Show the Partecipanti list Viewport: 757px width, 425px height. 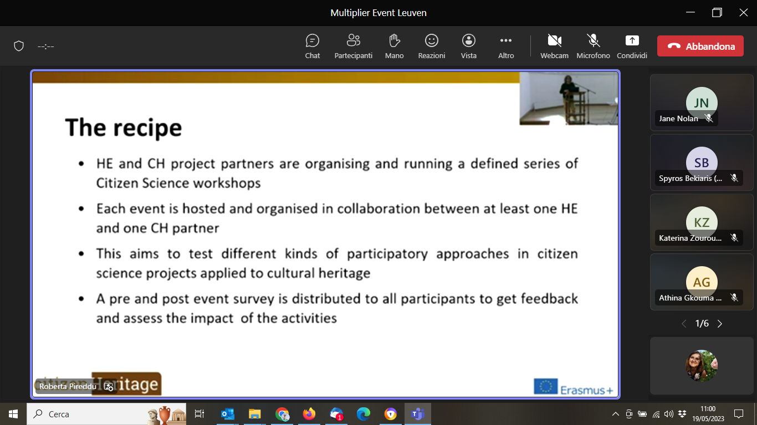[x=354, y=46]
